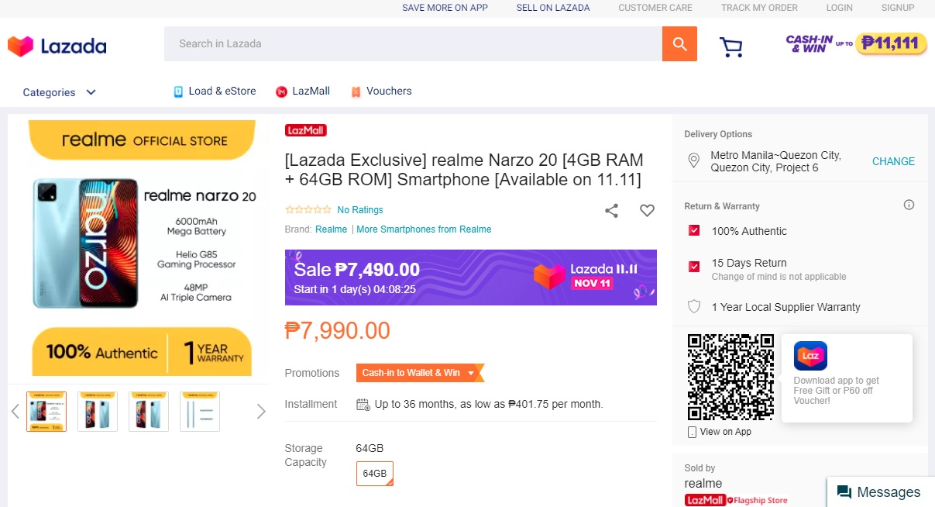Click the QR code image
Viewport: 935px width, 507px height.
730,378
